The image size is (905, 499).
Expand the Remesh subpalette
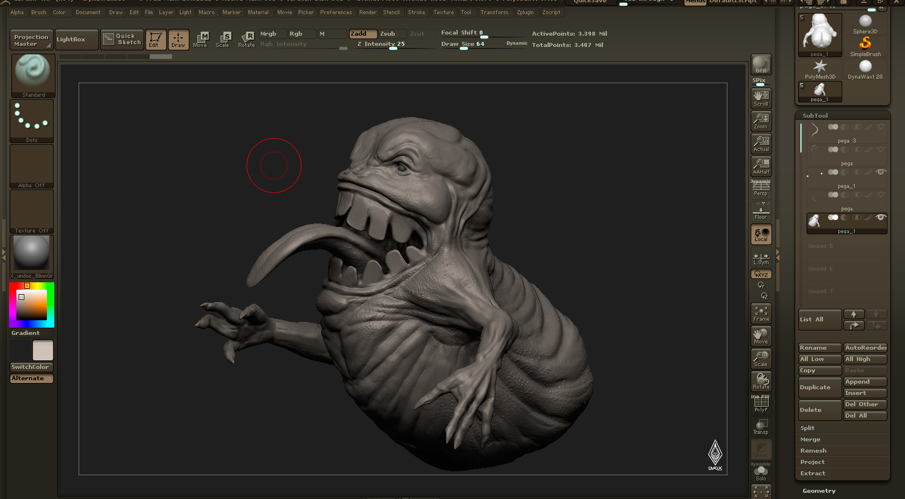[x=813, y=451]
